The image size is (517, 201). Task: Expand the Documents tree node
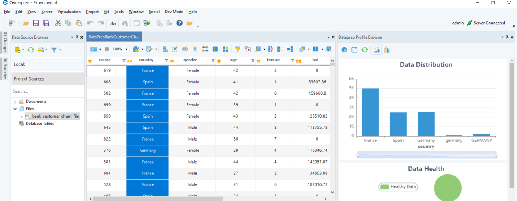point(15,102)
